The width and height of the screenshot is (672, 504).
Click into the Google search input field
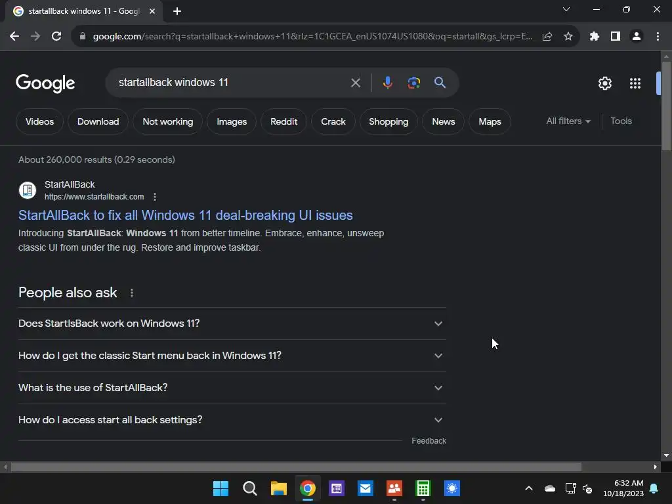(232, 82)
